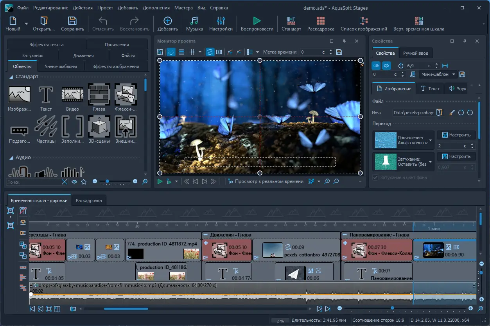Click the Воспроизвести play icon
Image resolution: width=490 pixels, height=326 pixels.
click(257, 21)
